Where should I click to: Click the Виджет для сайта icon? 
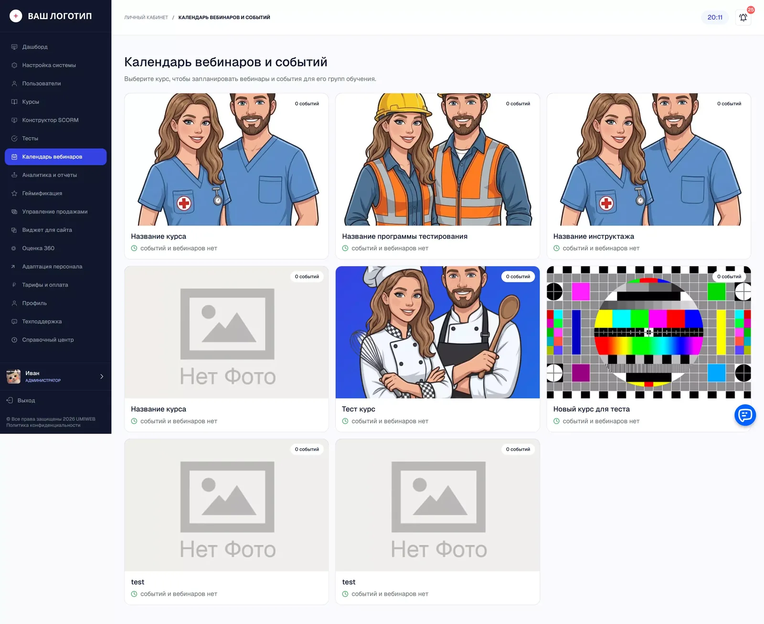pyautogui.click(x=14, y=230)
